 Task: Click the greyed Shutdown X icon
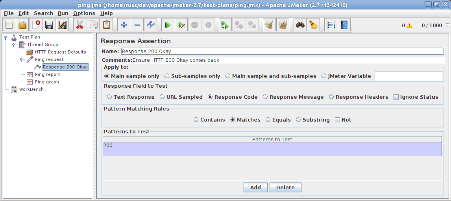pos(208,25)
